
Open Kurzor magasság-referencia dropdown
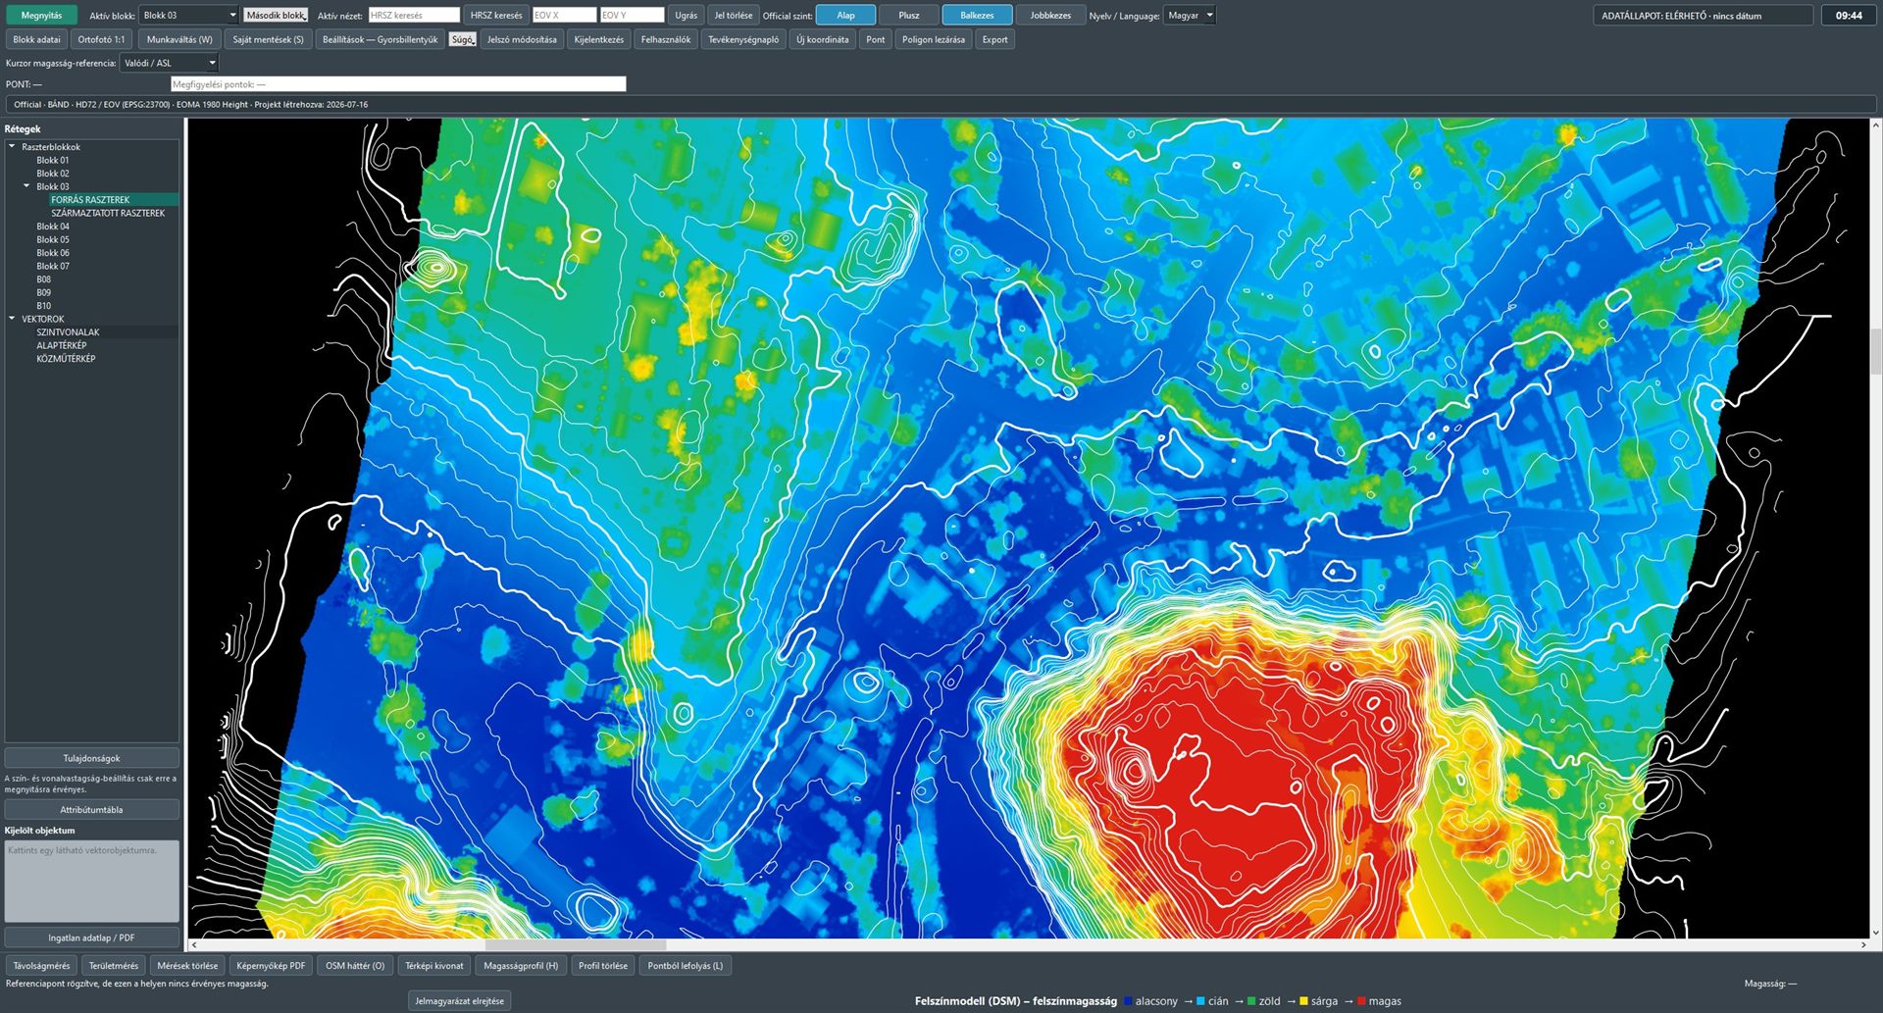tap(170, 63)
